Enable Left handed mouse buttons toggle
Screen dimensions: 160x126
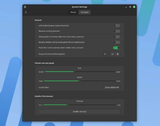point(116,26)
